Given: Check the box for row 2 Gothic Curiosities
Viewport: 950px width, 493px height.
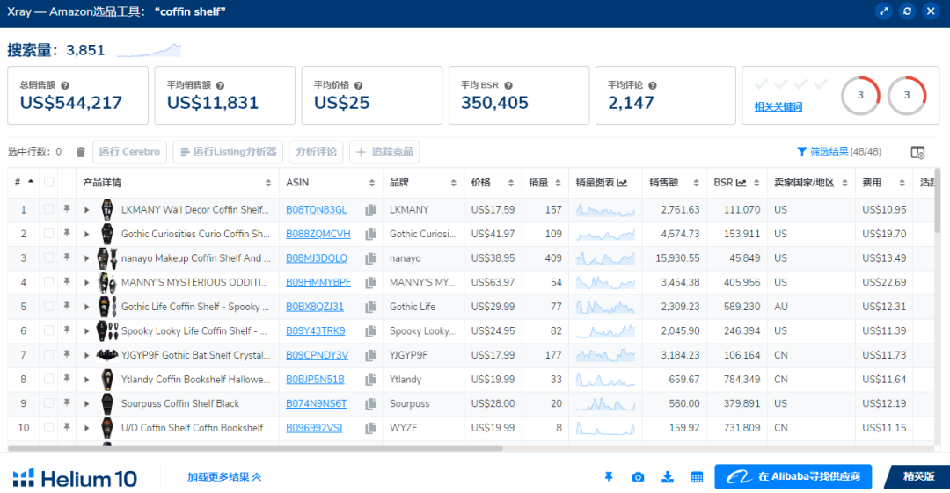Looking at the screenshot, I should (x=48, y=234).
